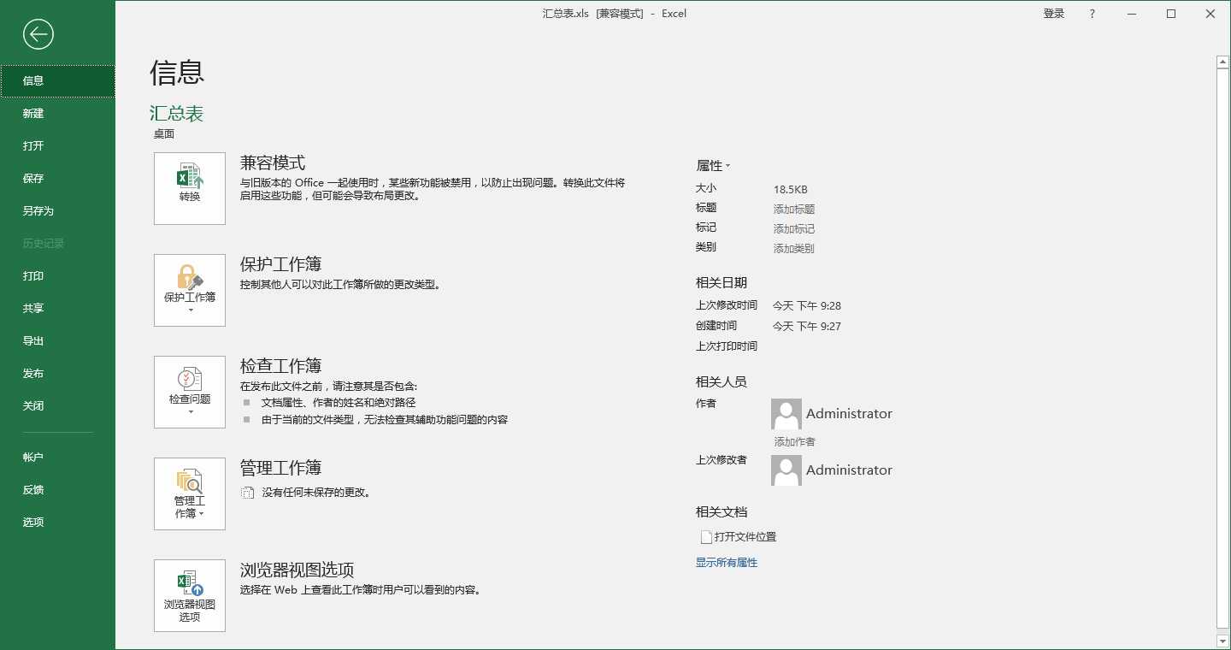Click the 兼容模式 heading

coord(273,163)
